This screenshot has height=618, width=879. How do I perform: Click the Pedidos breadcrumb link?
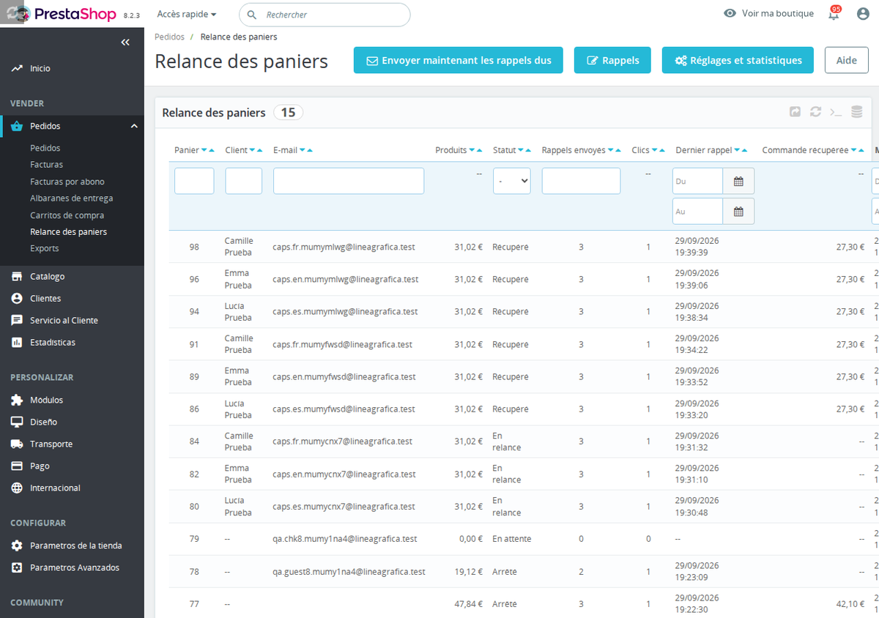pos(169,37)
